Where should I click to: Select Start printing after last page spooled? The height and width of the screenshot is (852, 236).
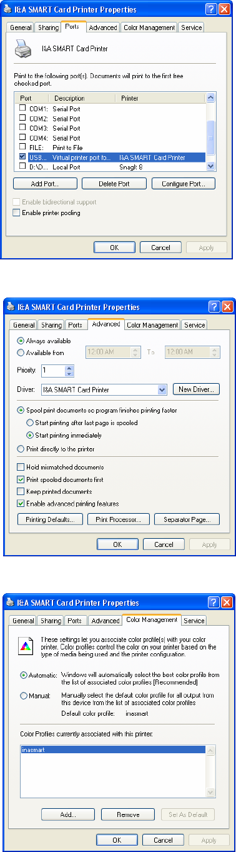pos(30,423)
